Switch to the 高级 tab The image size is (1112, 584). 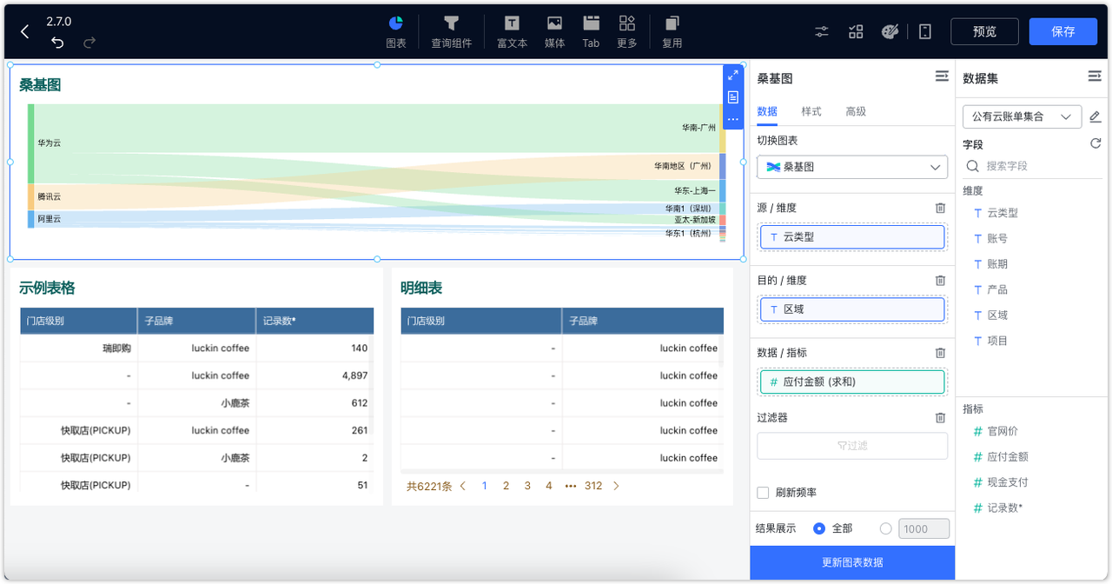click(857, 111)
